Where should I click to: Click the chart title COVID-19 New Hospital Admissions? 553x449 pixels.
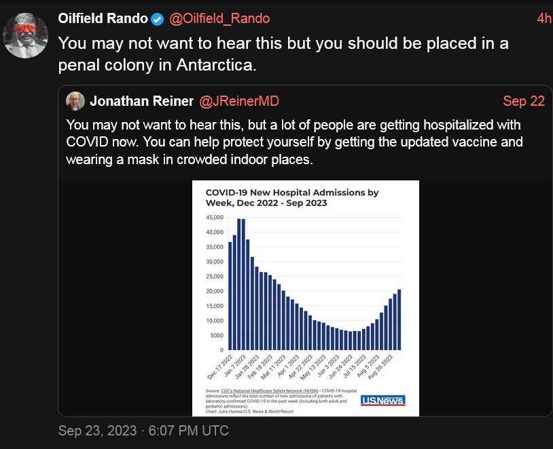click(292, 197)
